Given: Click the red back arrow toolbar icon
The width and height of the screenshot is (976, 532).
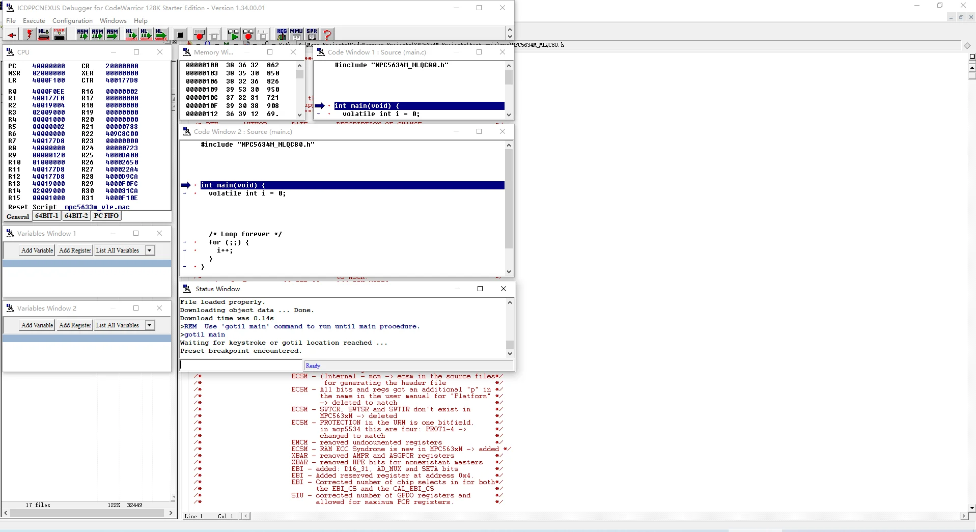Looking at the screenshot, I should (x=12, y=35).
